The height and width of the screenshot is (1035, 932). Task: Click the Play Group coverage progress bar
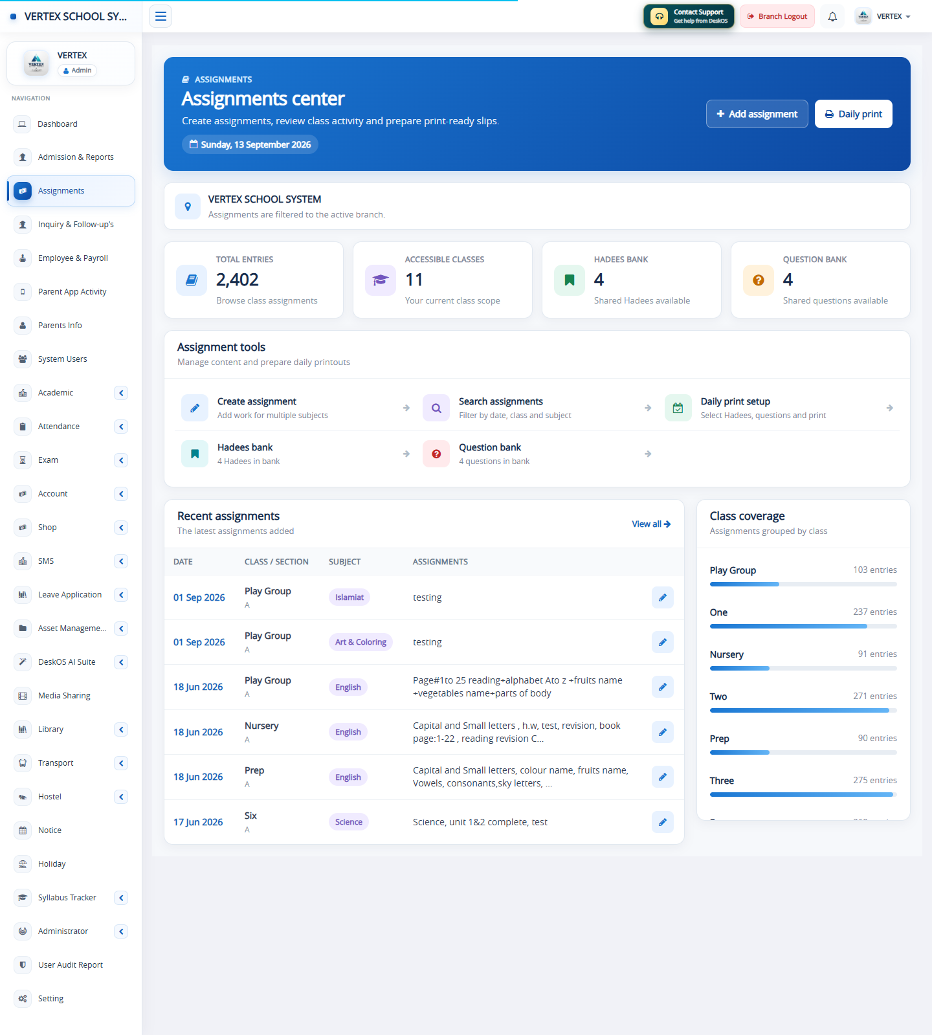(803, 584)
